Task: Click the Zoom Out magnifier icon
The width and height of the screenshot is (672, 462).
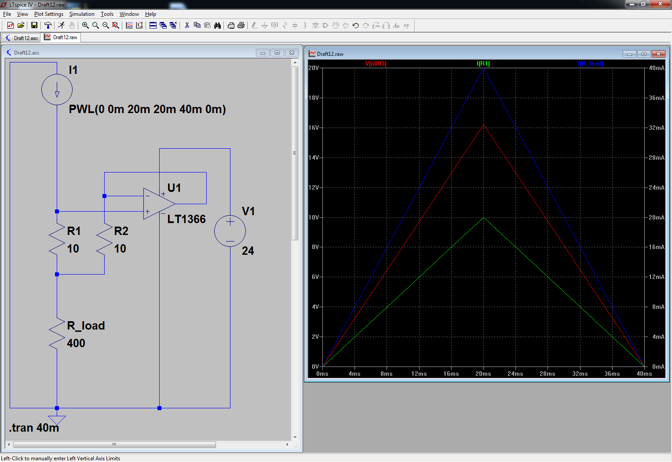Action: click(x=106, y=26)
